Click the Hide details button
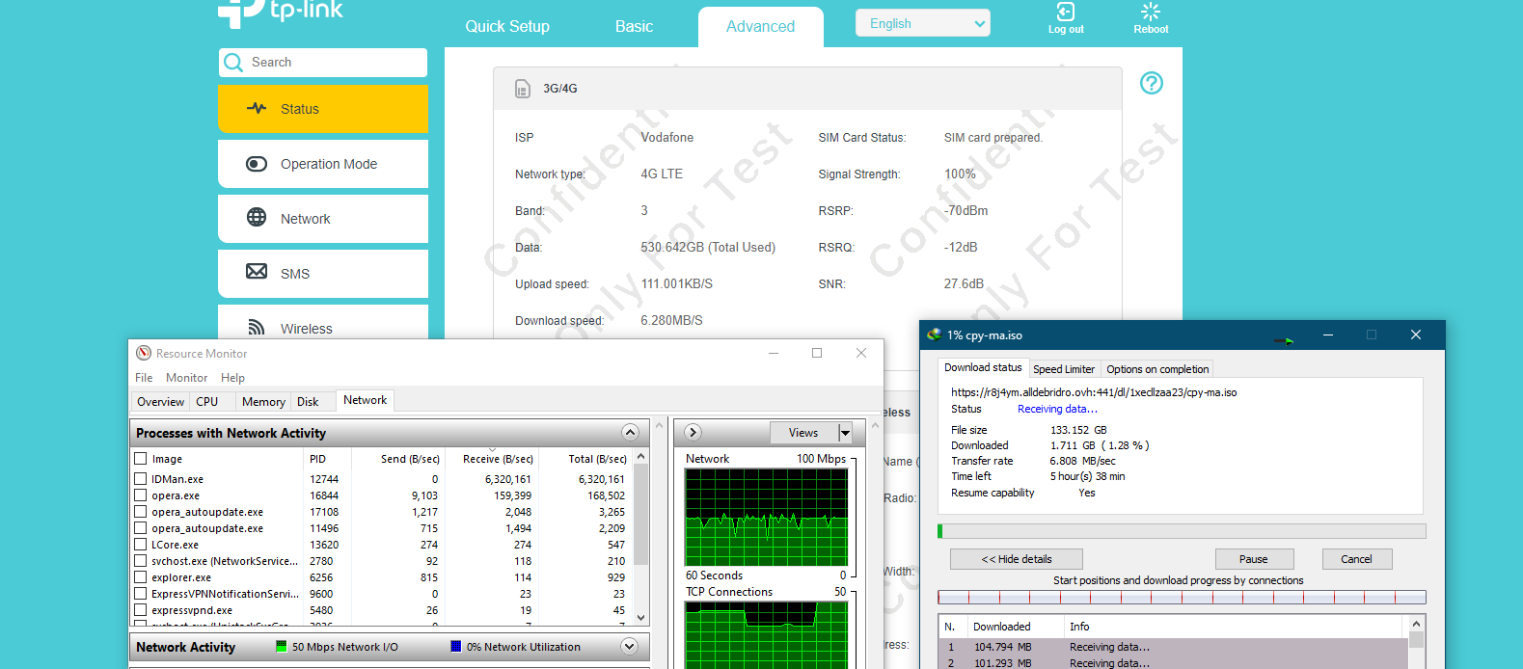Image resolution: width=1523 pixels, height=669 pixels. click(1016, 559)
